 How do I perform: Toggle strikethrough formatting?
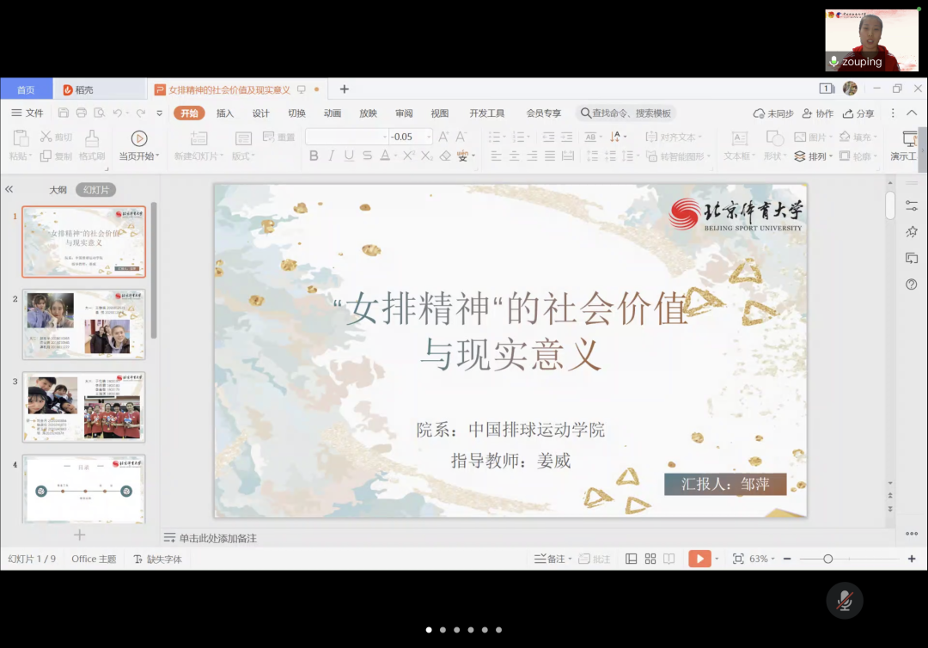tap(367, 156)
